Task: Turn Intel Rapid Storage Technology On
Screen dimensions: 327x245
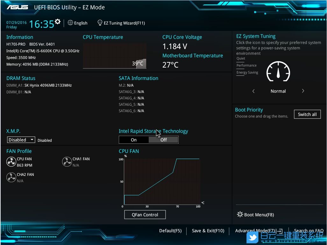Action: click(x=134, y=140)
